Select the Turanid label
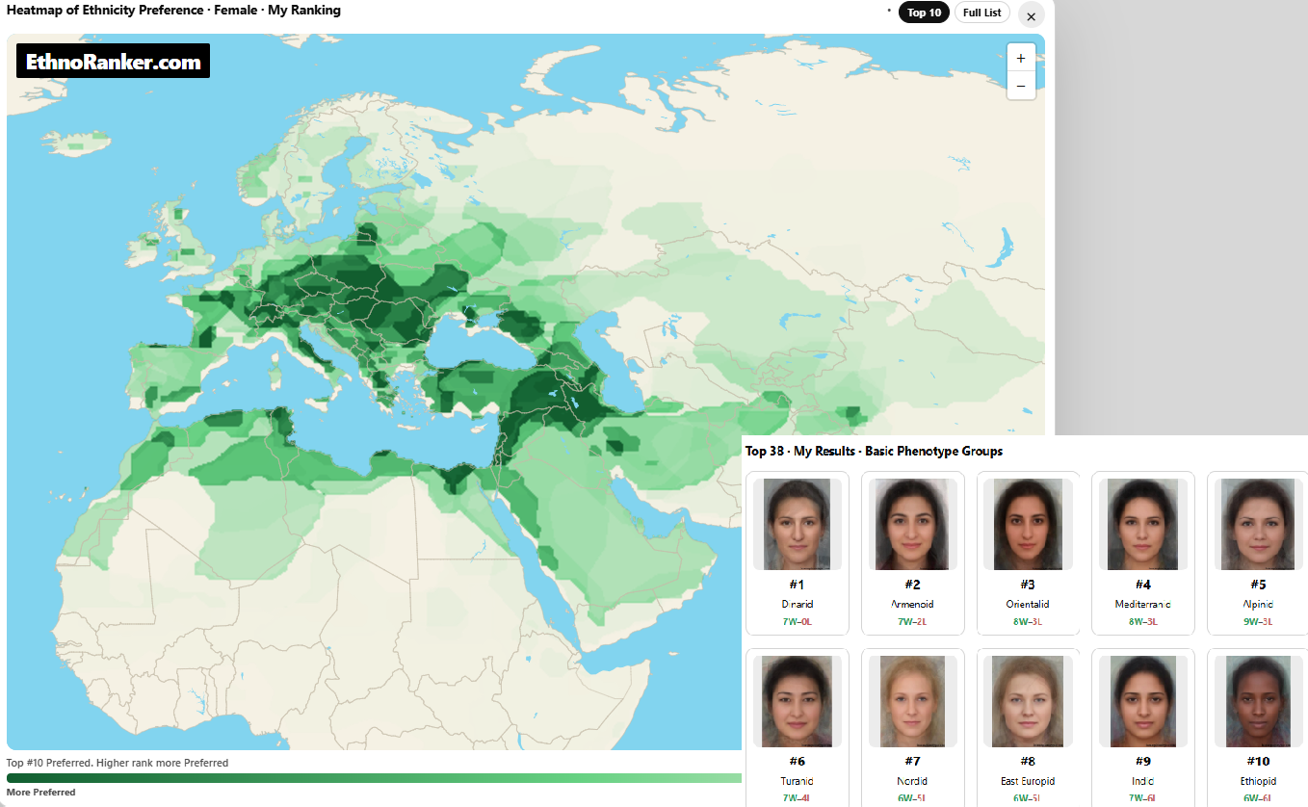This screenshot has height=807, width=1308. 797,781
